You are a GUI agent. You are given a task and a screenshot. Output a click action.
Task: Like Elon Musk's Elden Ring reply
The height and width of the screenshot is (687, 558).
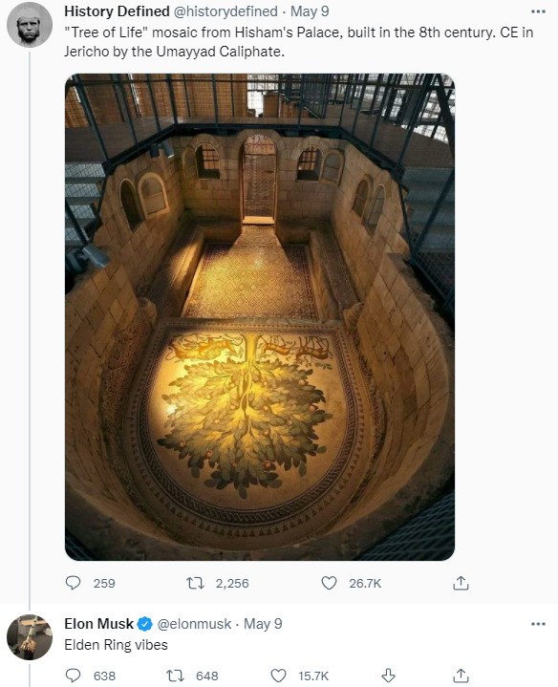(279, 676)
